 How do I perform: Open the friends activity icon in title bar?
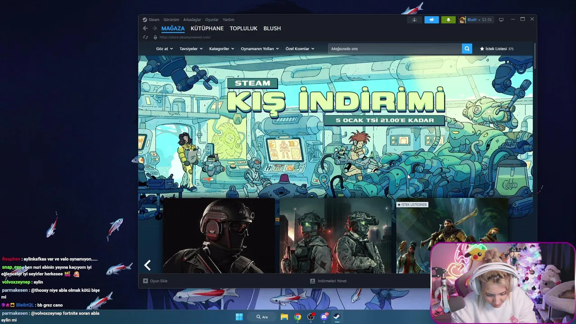click(x=414, y=20)
